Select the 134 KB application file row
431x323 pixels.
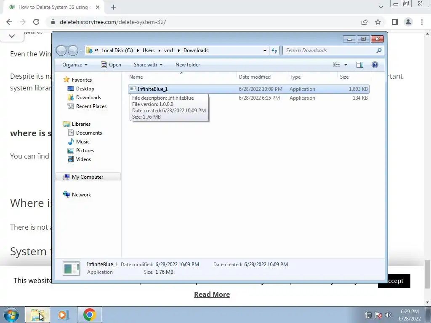tap(248, 98)
